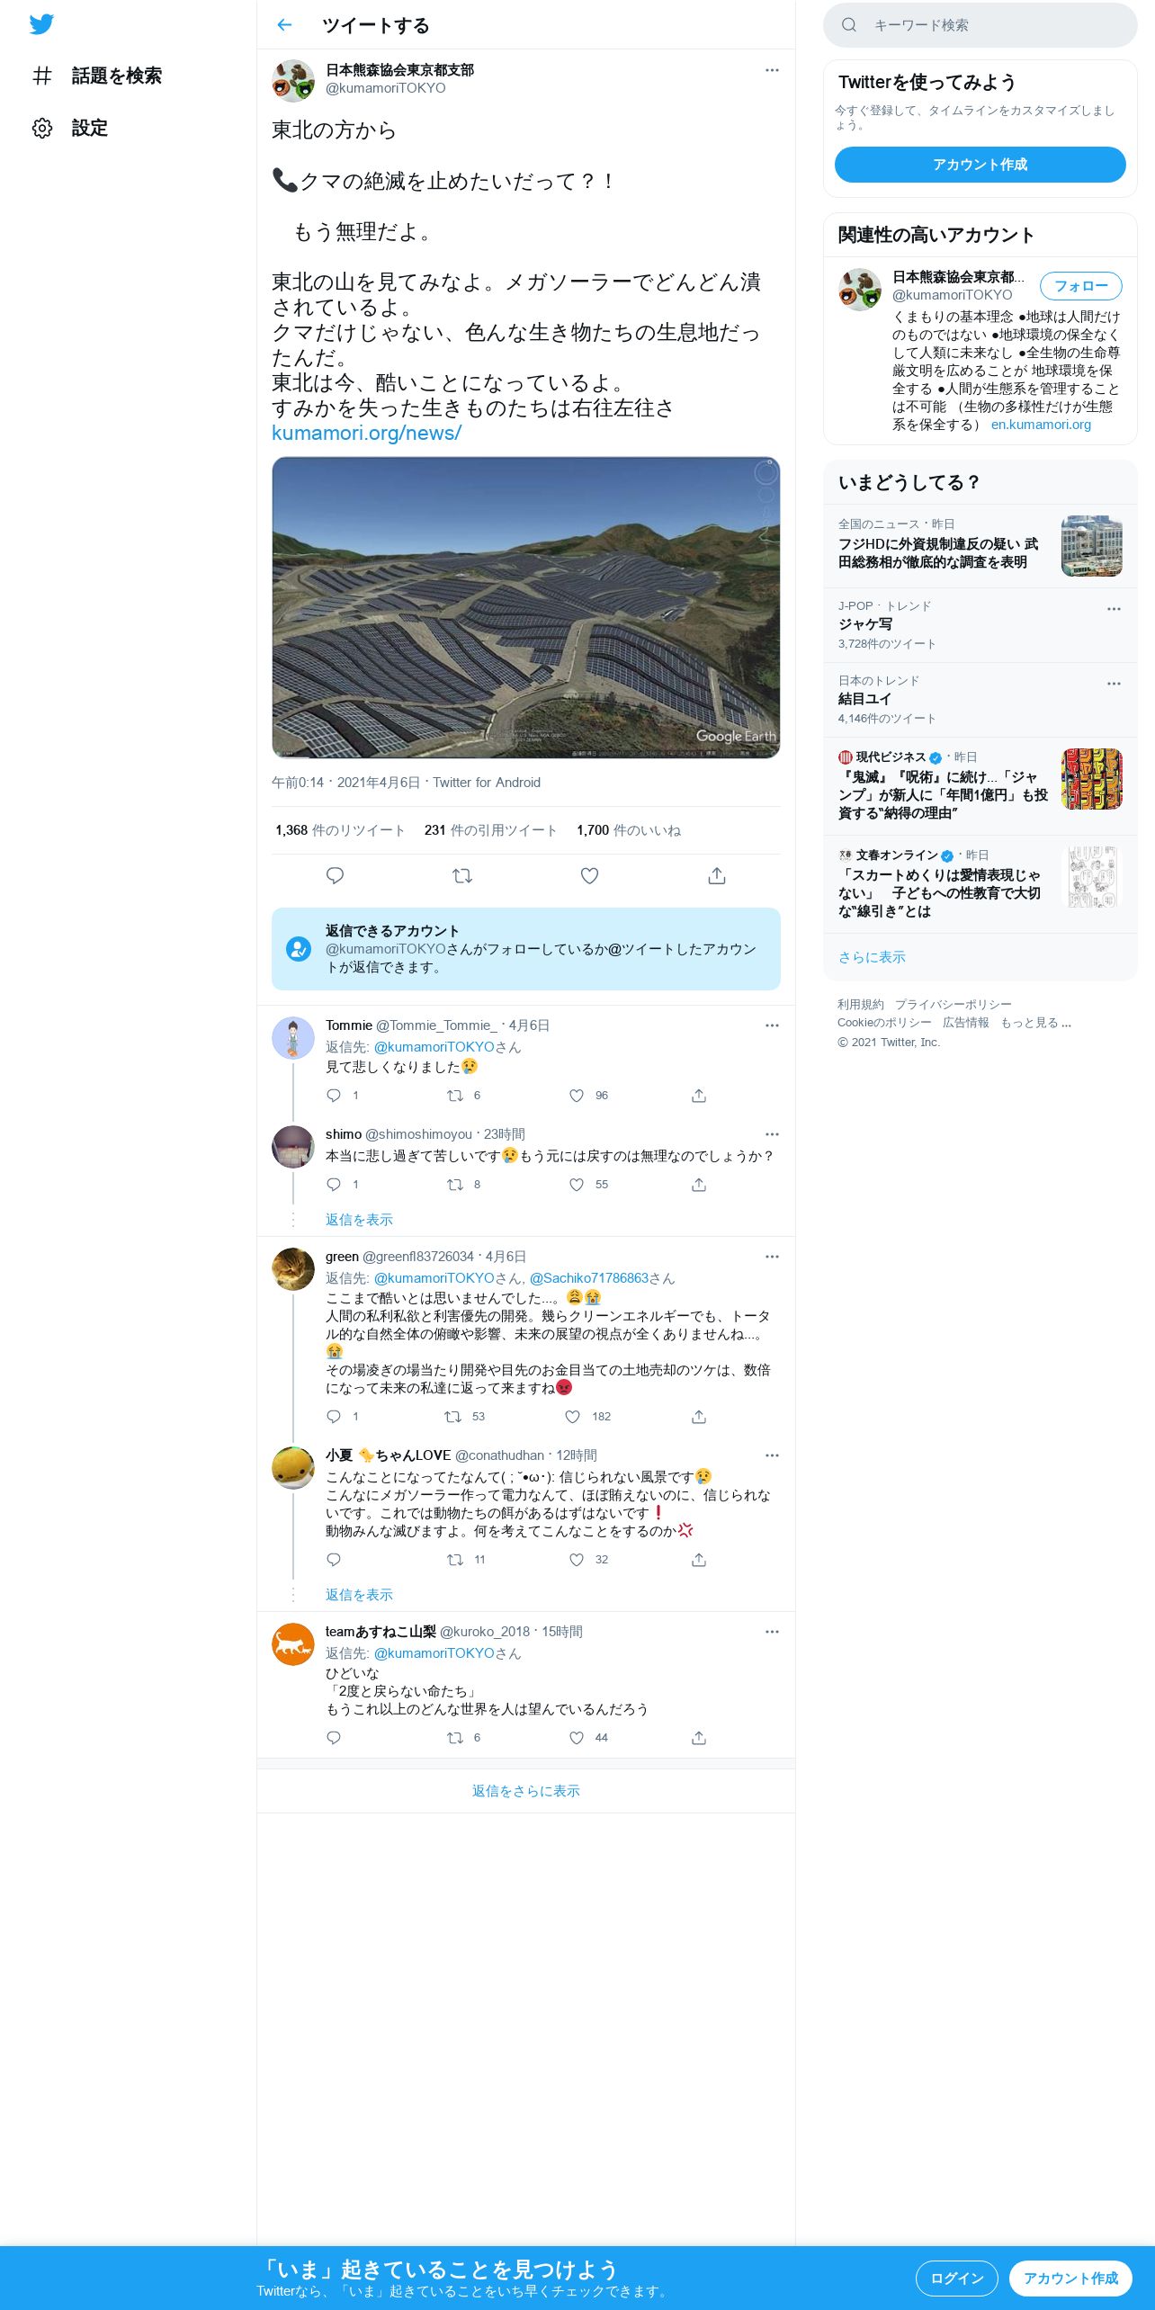
Task: Open more options on shimo's reply
Action: pos(772,1134)
